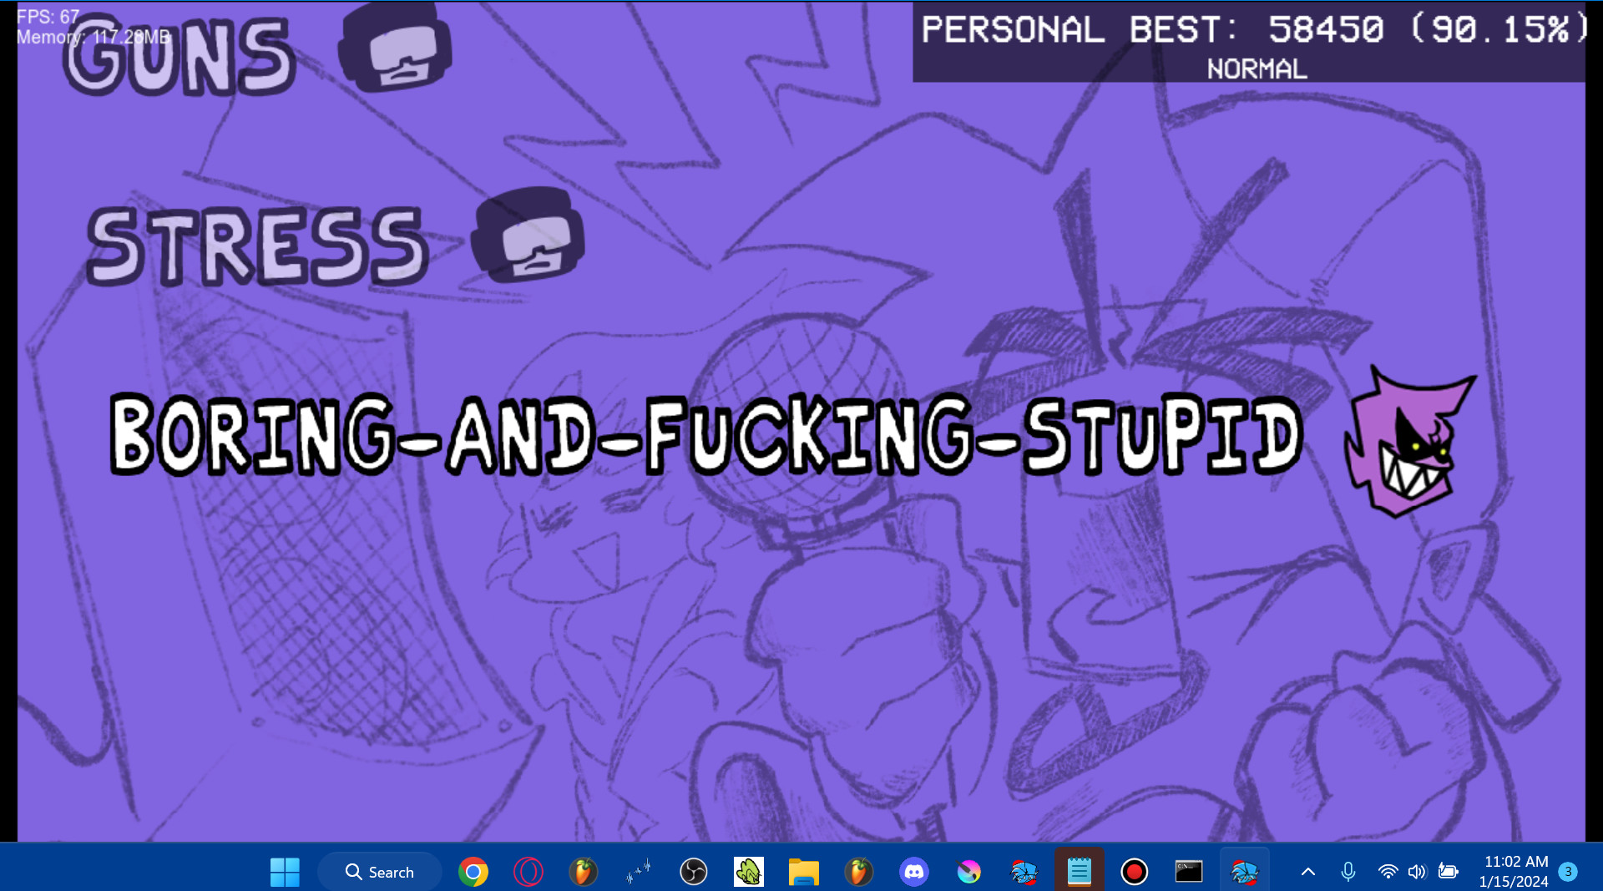
Task: Click the active Friday Night Funkin' taskbar icon
Action: pos(1245,872)
